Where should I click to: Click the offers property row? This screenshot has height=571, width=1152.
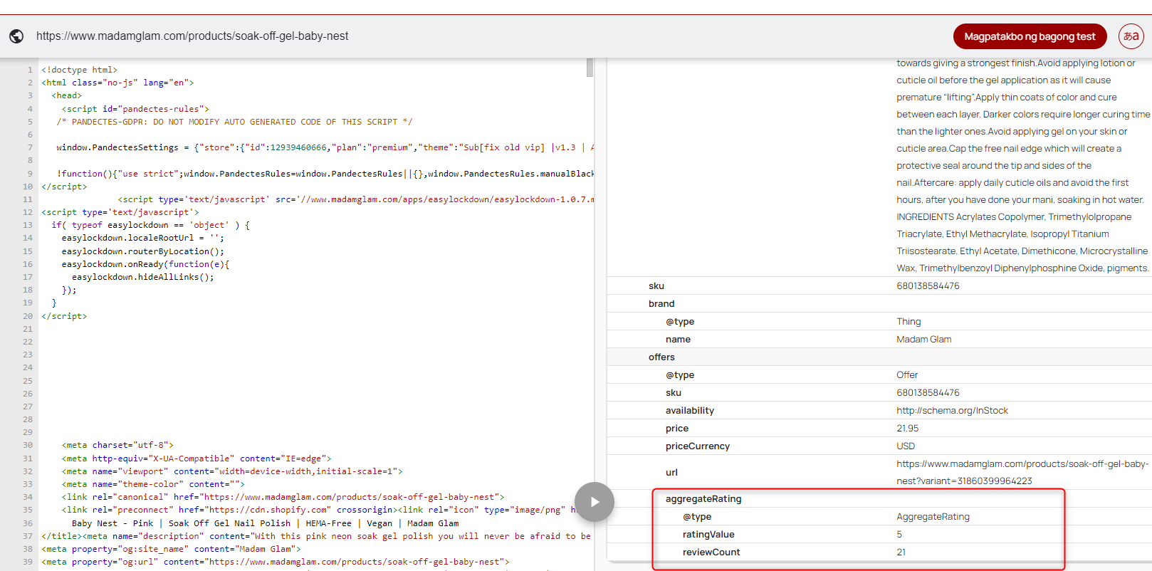pos(879,357)
